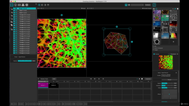Open the DMX fixture mode icon
The width and height of the screenshot is (189, 106).
[x=19, y=5]
